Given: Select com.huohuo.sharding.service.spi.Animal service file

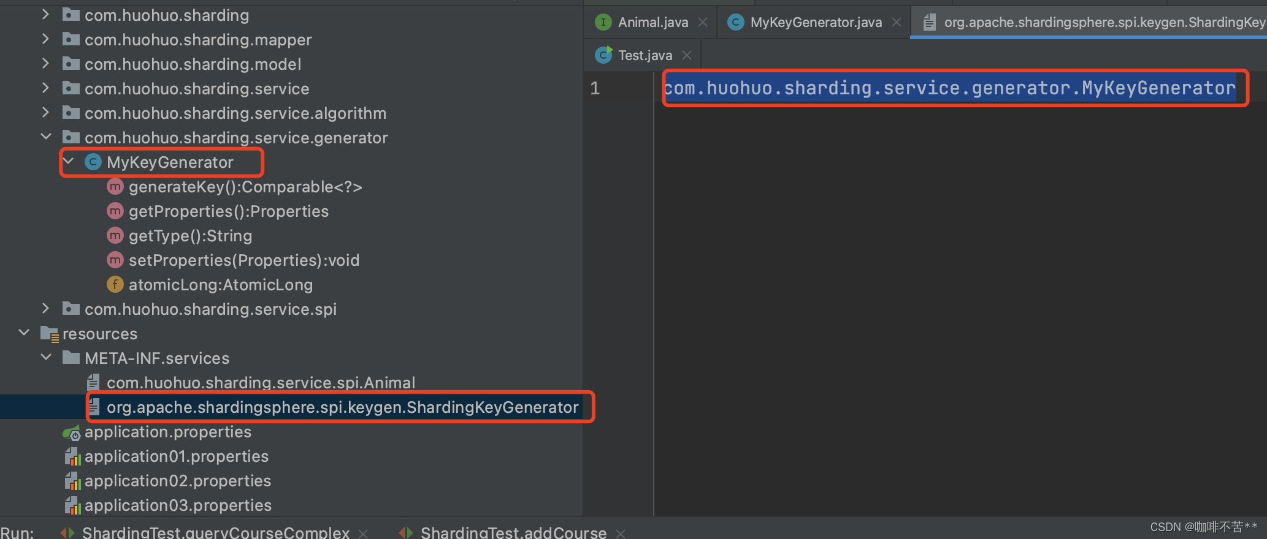Looking at the screenshot, I should [x=261, y=383].
